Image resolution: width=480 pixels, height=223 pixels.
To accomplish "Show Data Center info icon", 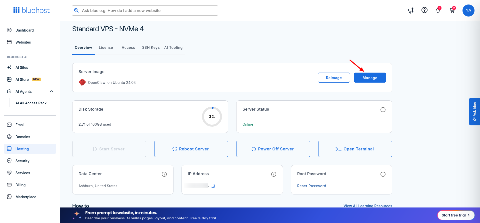I will coord(164,174).
